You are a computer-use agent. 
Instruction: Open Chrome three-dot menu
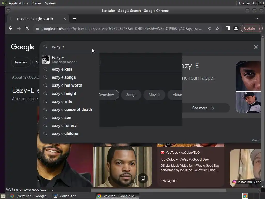[259, 29]
